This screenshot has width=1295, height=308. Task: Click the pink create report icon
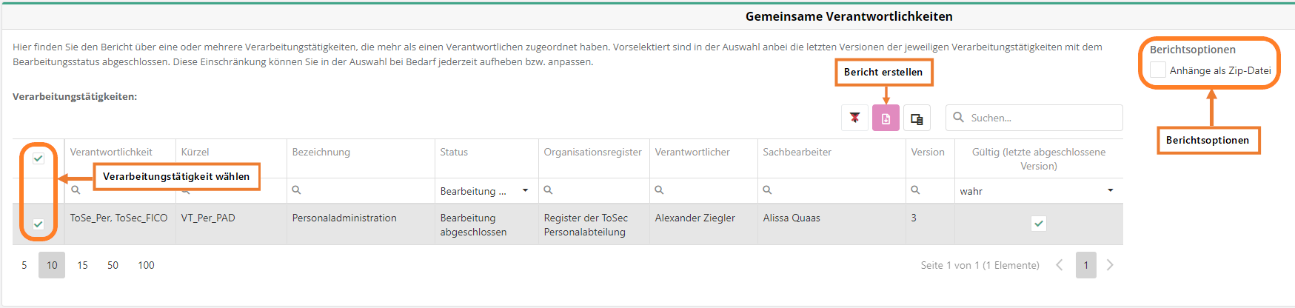click(886, 118)
